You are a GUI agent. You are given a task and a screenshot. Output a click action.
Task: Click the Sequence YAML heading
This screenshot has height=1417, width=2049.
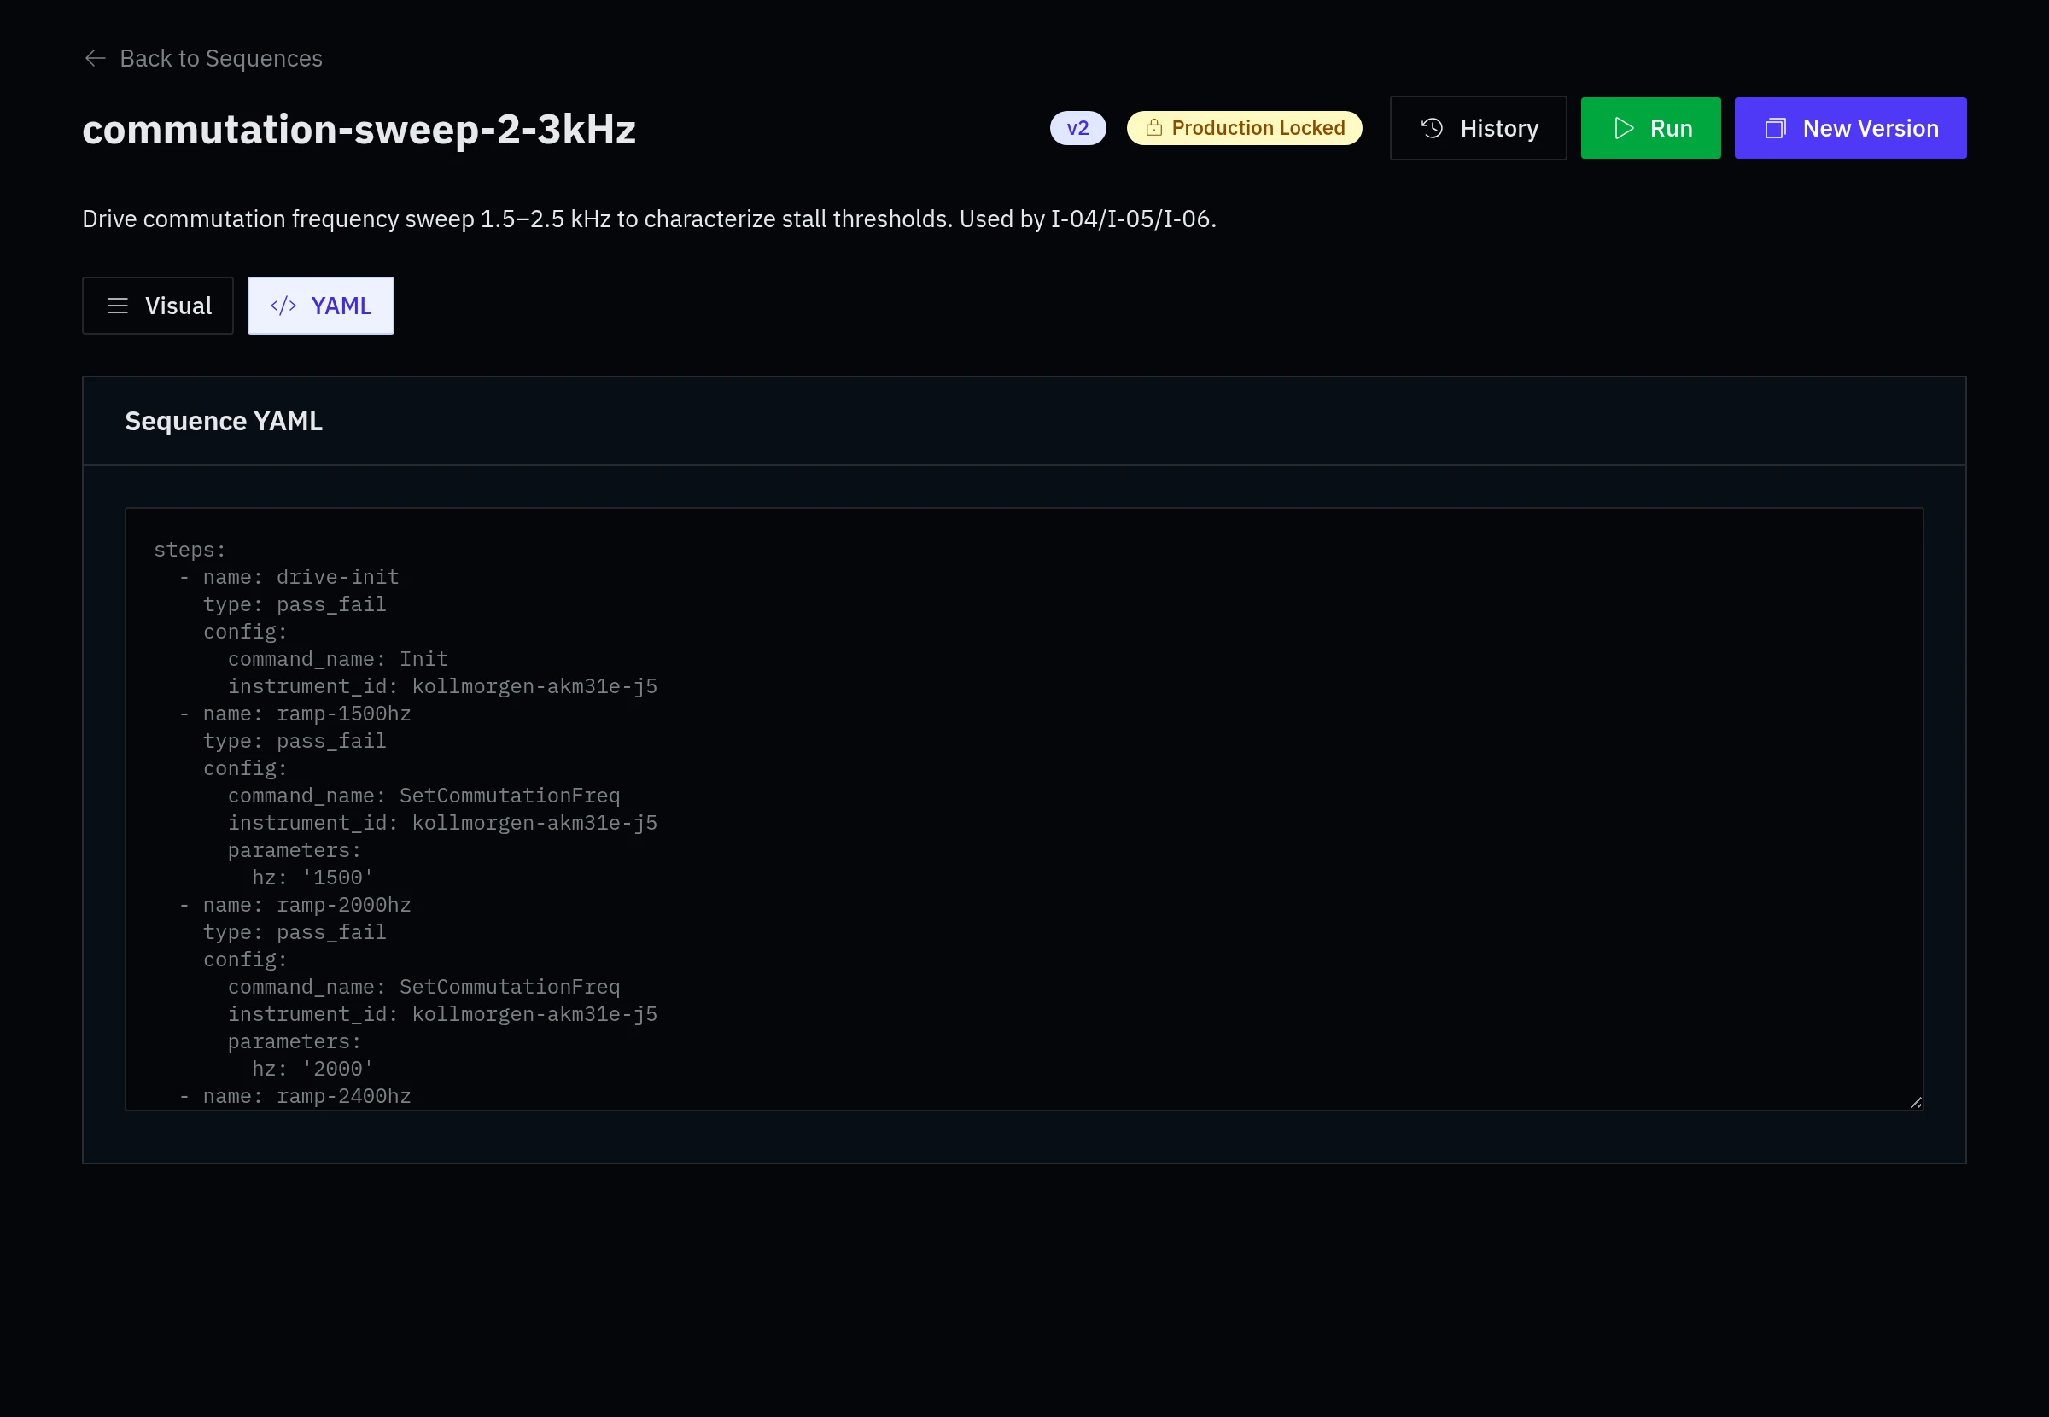tap(224, 421)
